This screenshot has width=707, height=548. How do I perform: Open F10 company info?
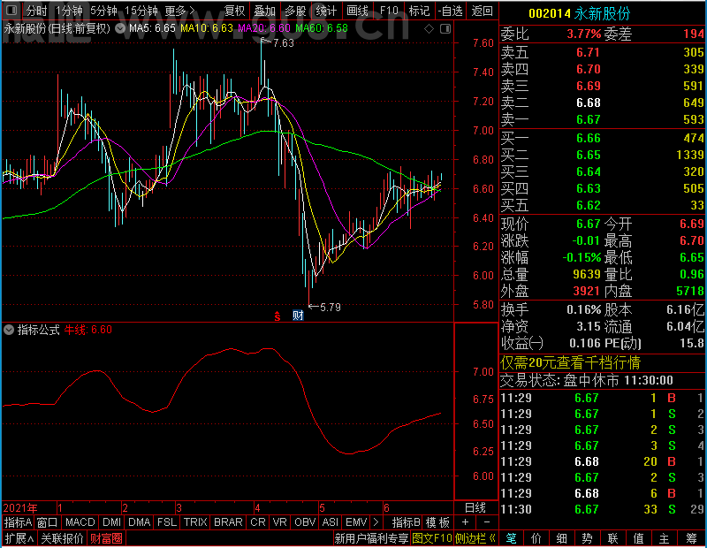point(389,11)
